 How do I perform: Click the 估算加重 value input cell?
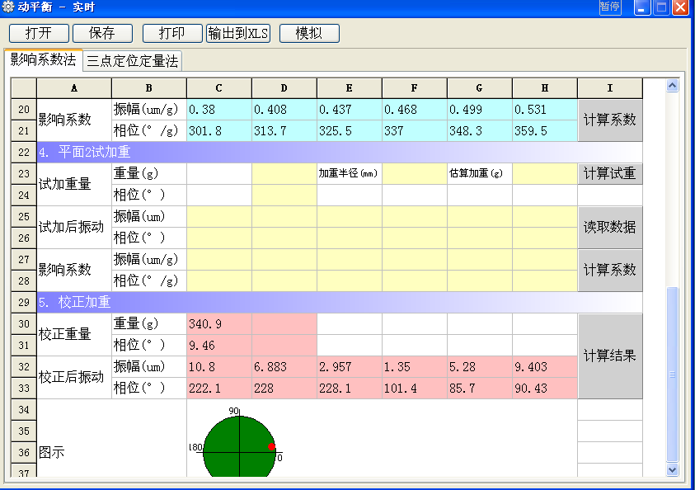545,173
